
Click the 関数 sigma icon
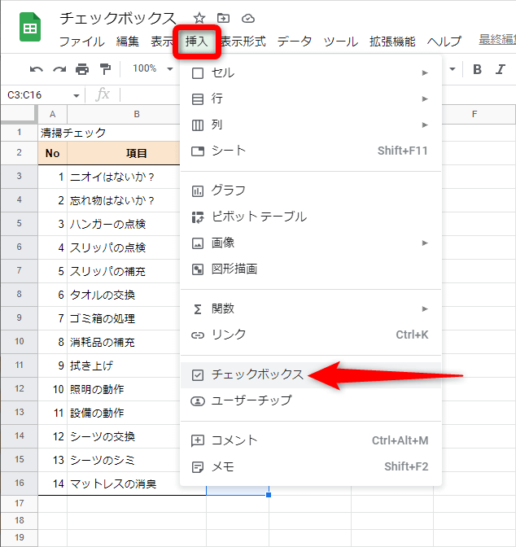[198, 309]
